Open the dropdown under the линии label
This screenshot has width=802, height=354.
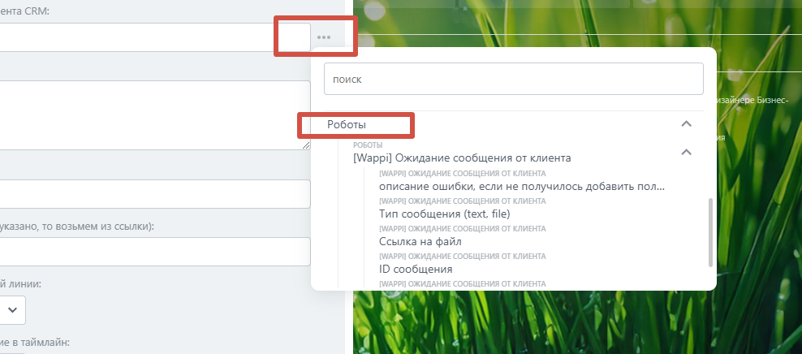pos(11,309)
